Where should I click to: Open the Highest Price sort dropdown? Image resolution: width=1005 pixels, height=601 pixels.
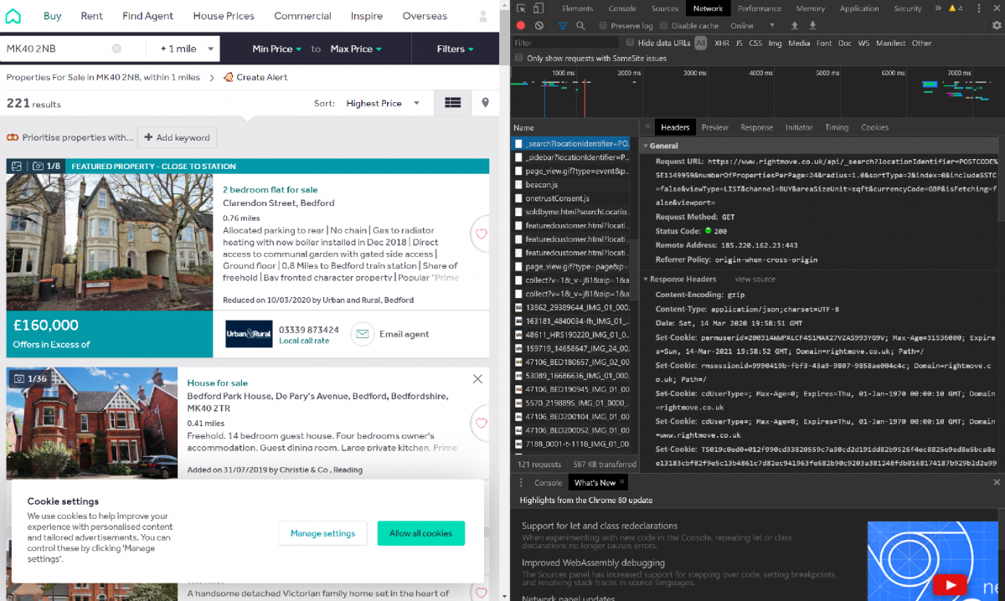coord(377,103)
